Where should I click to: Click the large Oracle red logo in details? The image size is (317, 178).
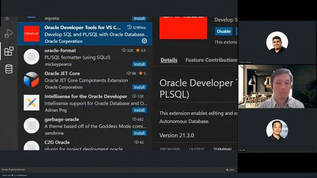point(183,28)
